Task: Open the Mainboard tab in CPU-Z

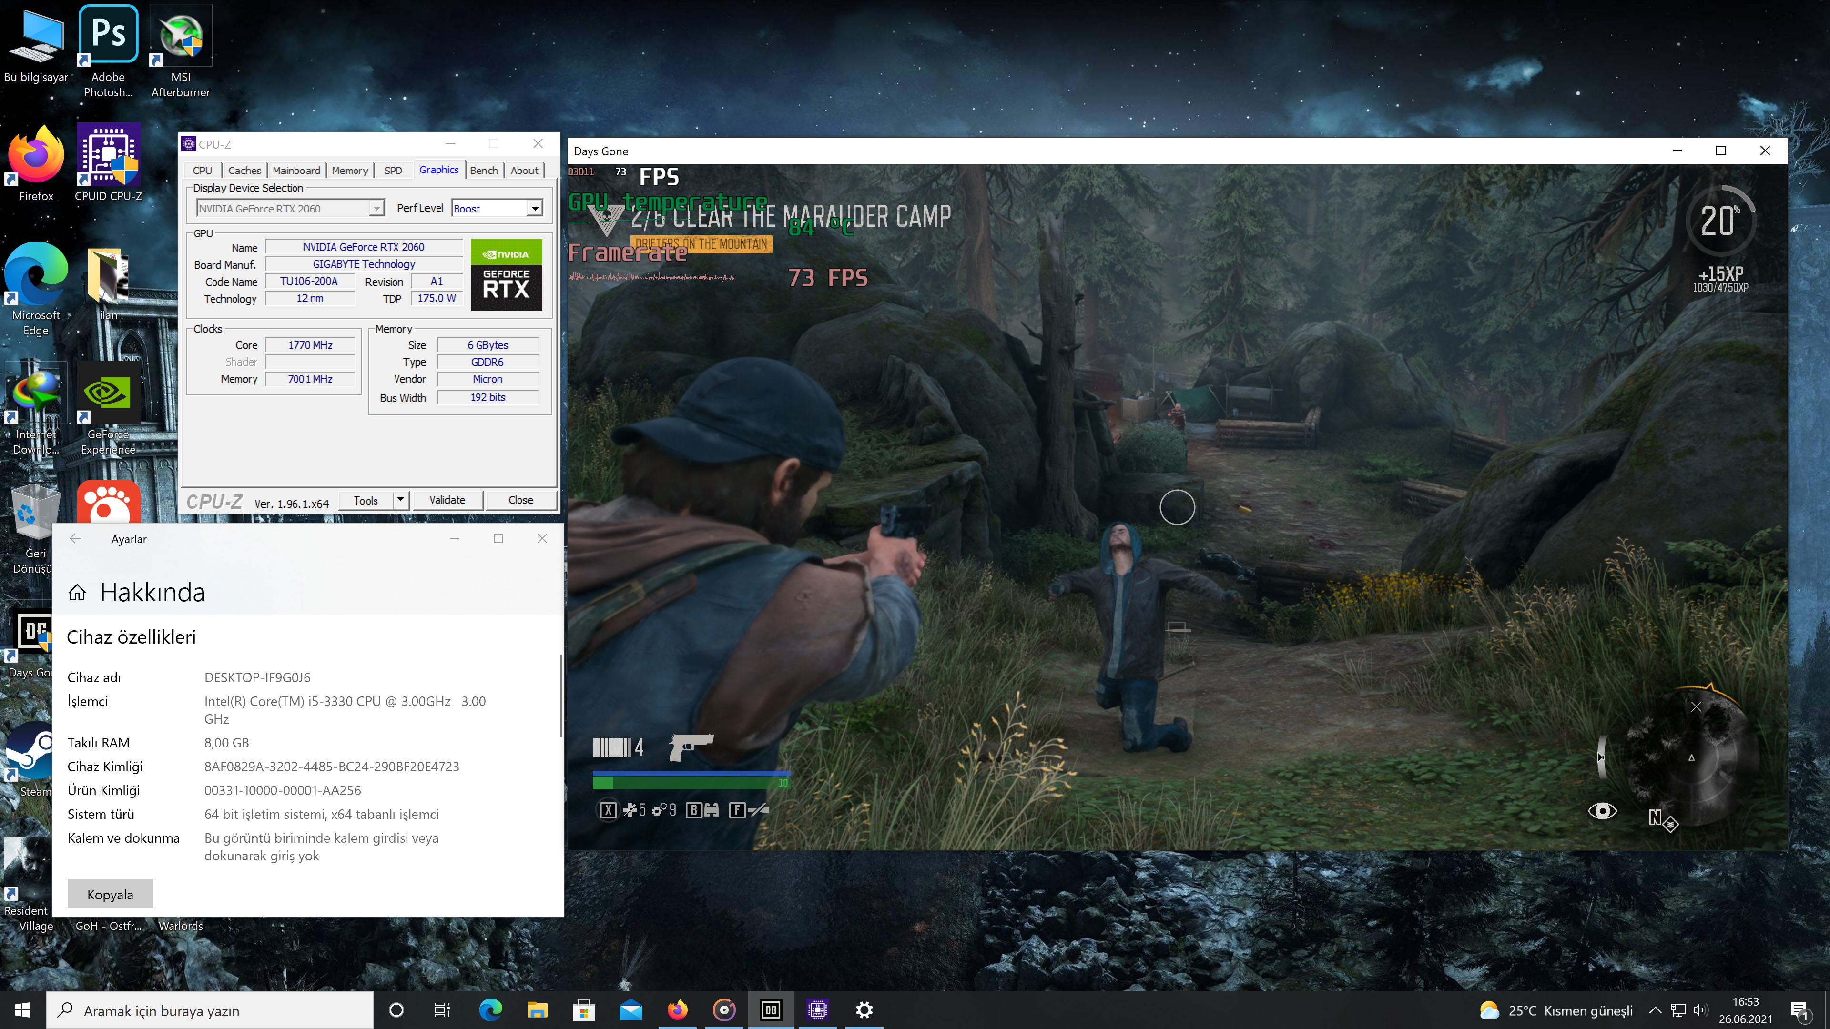Action: click(x=296, y=171)
